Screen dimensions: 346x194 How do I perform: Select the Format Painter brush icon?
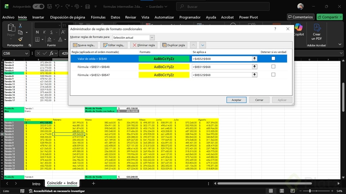tap(20, 39)
